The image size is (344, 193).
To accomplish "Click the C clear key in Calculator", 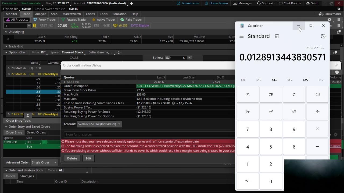I will (x=294, y=94).
